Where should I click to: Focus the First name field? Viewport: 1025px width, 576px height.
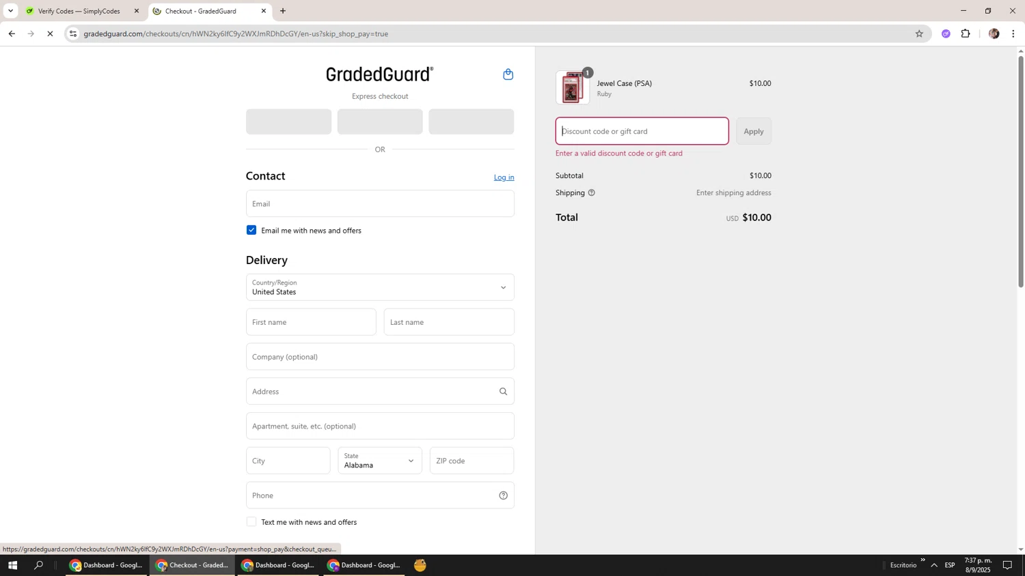pos(311,322)
